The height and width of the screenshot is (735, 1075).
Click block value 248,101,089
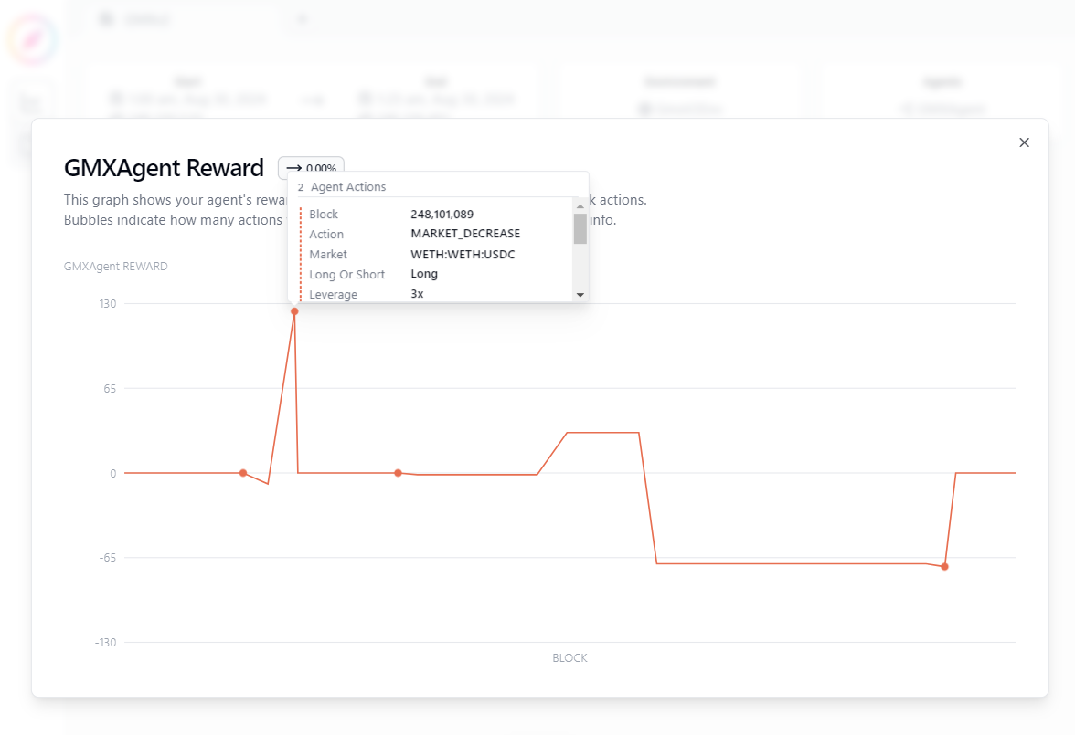click(442, 215)
